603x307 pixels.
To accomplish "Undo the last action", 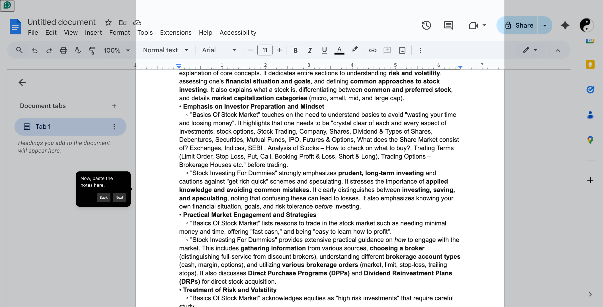I will tap(35, 50).
